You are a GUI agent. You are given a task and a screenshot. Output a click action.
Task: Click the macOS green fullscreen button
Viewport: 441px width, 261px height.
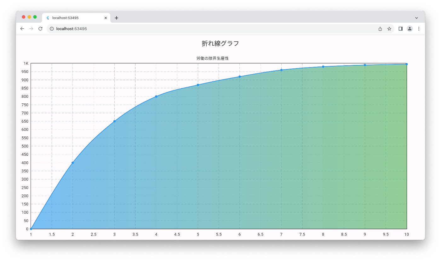point(35,17)
